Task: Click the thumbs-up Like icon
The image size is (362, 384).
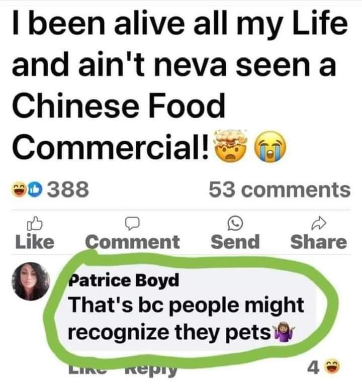Action: (x=35, y=223)
